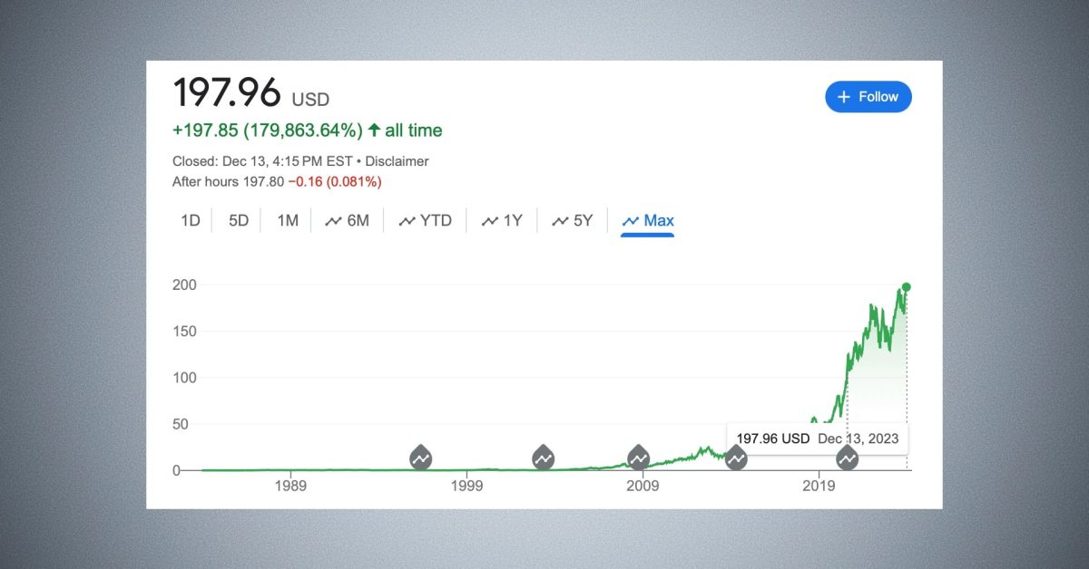
Task: Click the event marker below the price tooltip
Action: 736,459
